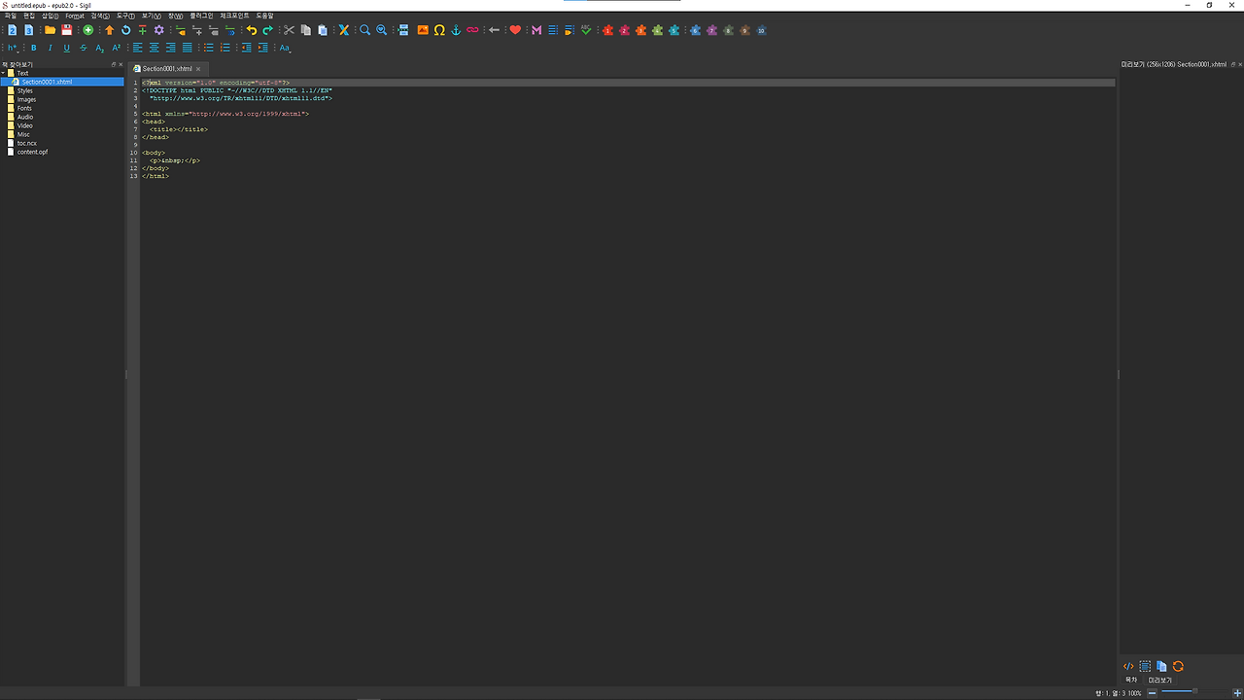
Task: Insert image using the orange picture icon
Action: tap(423, 30)
